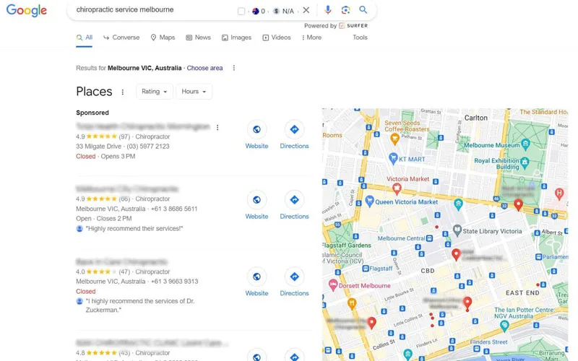Click review mentioning Dr. Zuckerman

(x=140, y=305)
